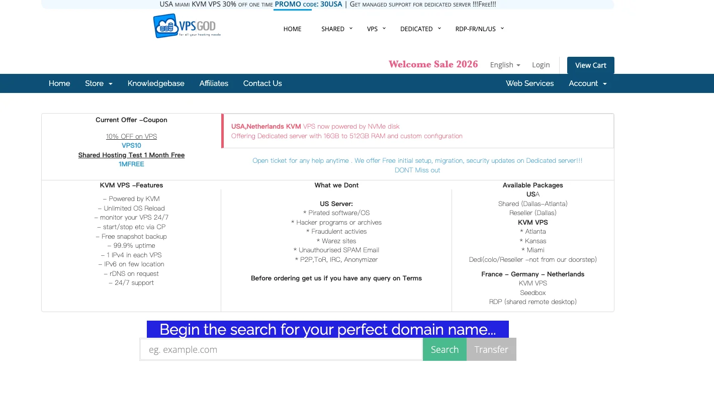This screenshot has width=714, height=394.
Task: Expand the SHARED menu dropdown
Action: [337, 29]
